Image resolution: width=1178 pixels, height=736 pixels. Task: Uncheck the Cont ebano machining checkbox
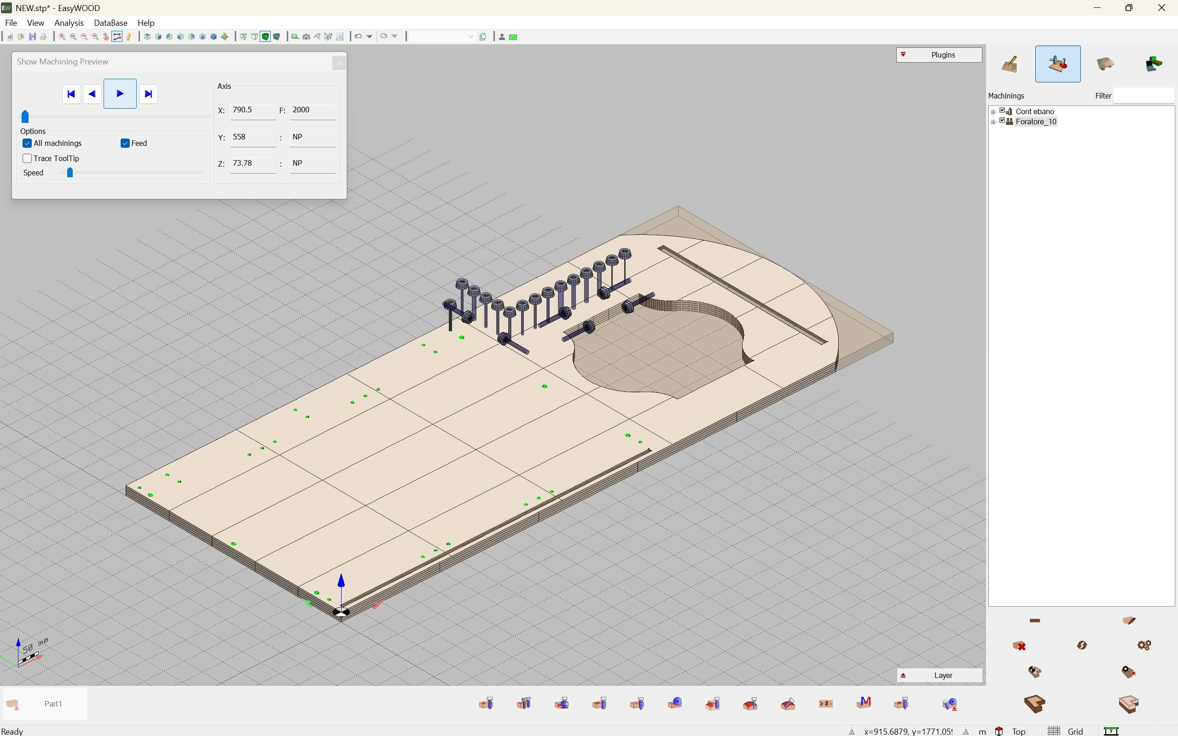1002,110
